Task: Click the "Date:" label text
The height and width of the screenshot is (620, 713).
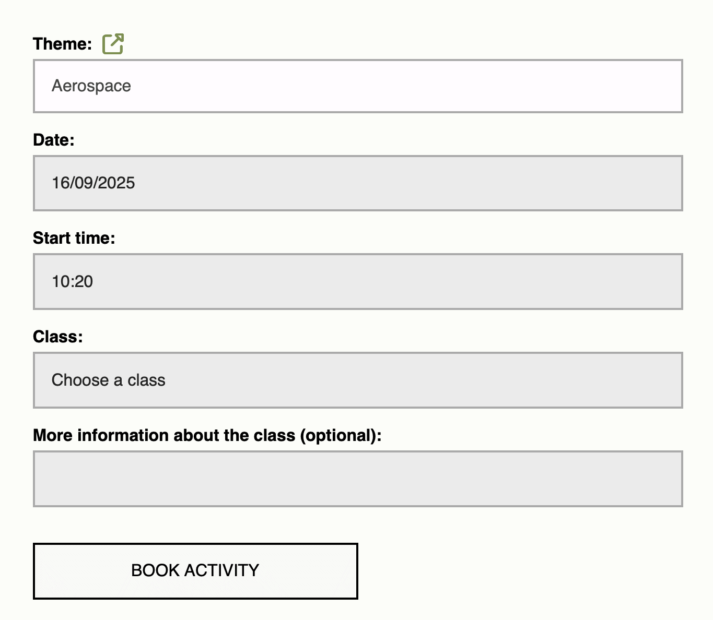Action: click(54, 140)
